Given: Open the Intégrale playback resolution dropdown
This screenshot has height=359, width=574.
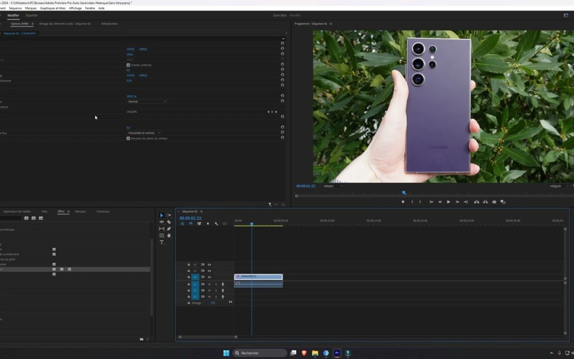Looking at the screenshot, I should pyautogui.click(x=558, y=186).
